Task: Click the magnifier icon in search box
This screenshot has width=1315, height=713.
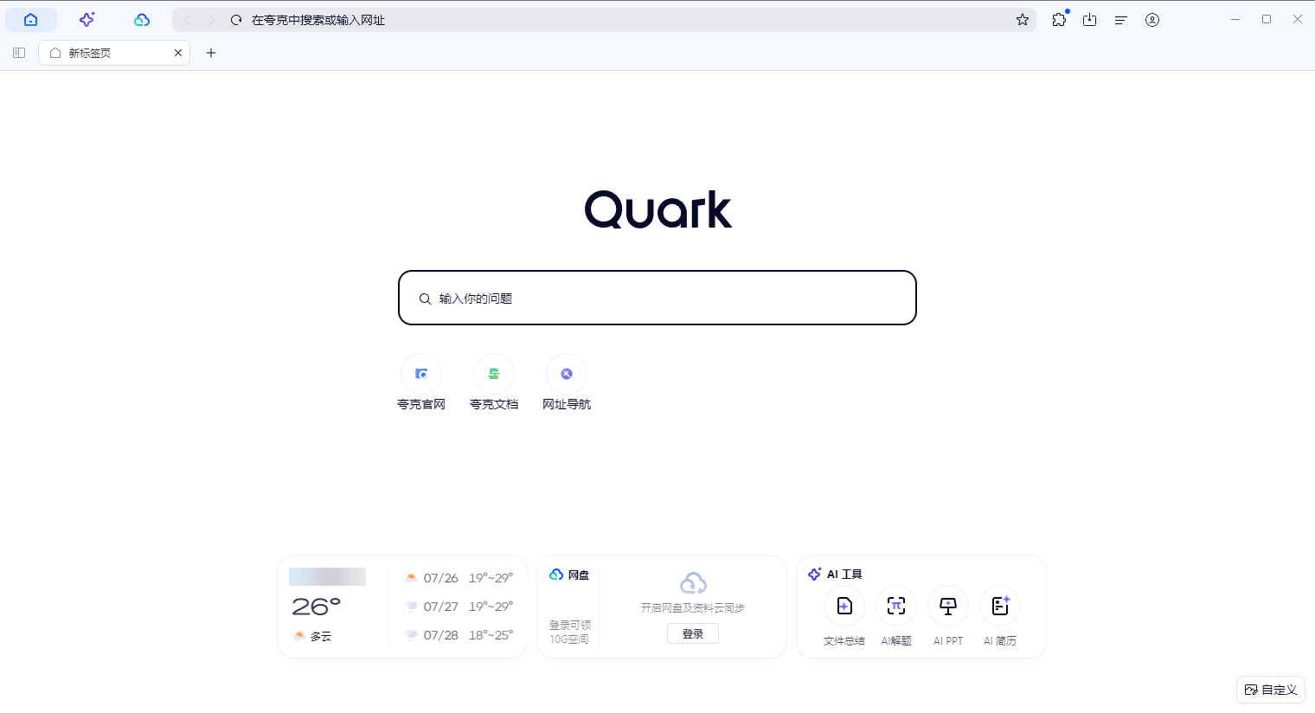Action: click(425, 299)
